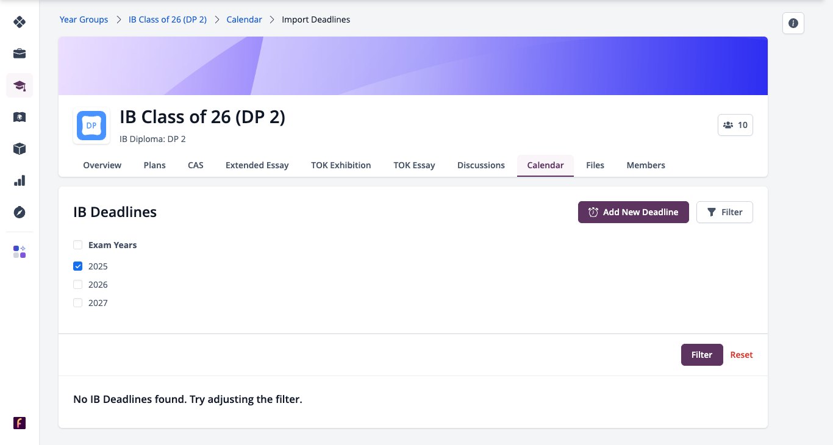Check the 2026 exam year checkbox
The image size is (833, 445).
click(x=77, y=285)
